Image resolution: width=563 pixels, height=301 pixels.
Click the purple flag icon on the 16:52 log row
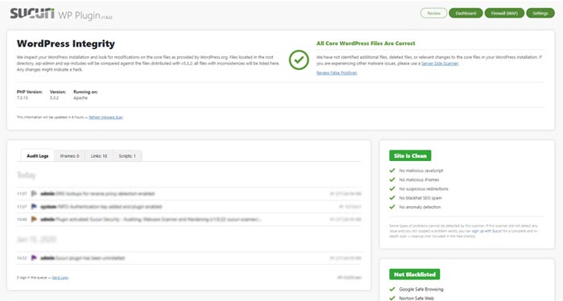coord(34,258)
